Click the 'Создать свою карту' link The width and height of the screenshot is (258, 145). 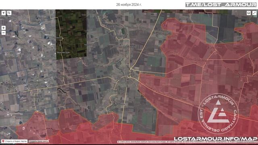tap(39, 141)
